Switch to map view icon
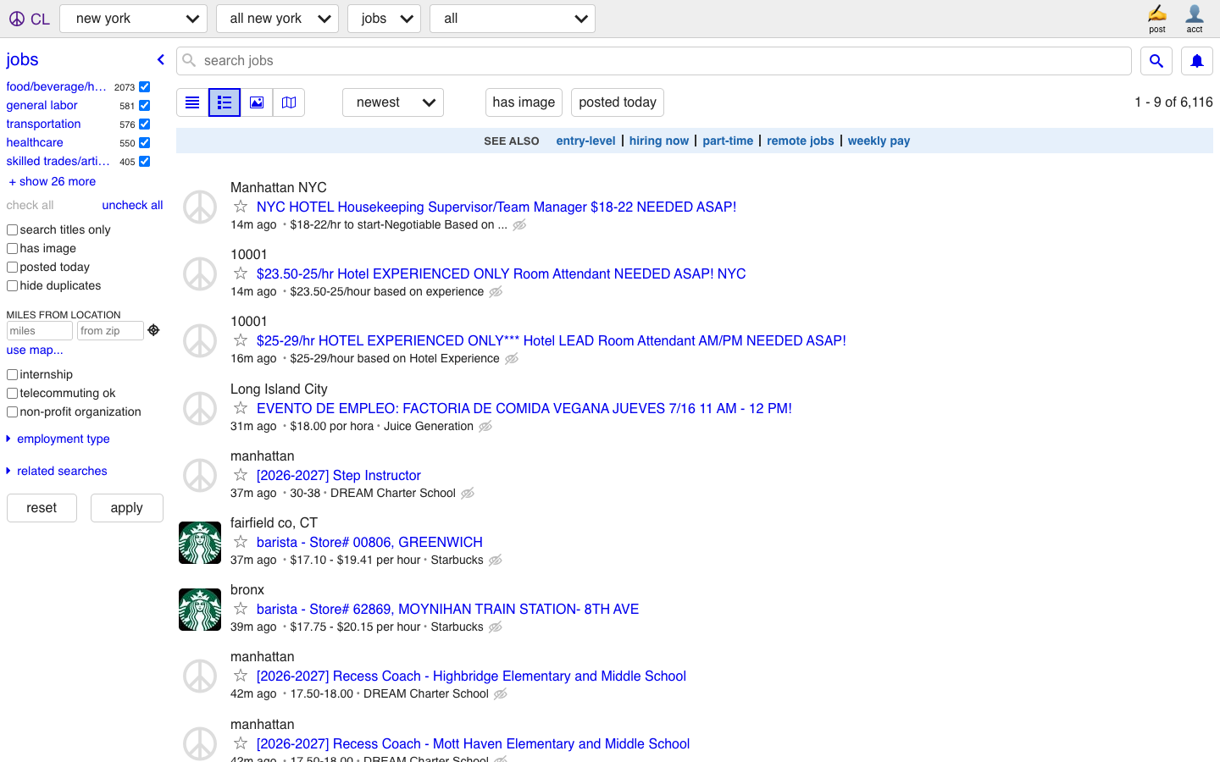 pos(289,102)
